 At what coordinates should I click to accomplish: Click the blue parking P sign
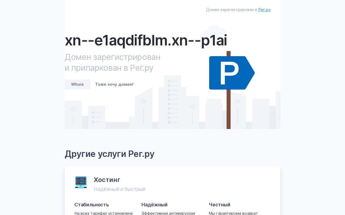tap(232, 73)
